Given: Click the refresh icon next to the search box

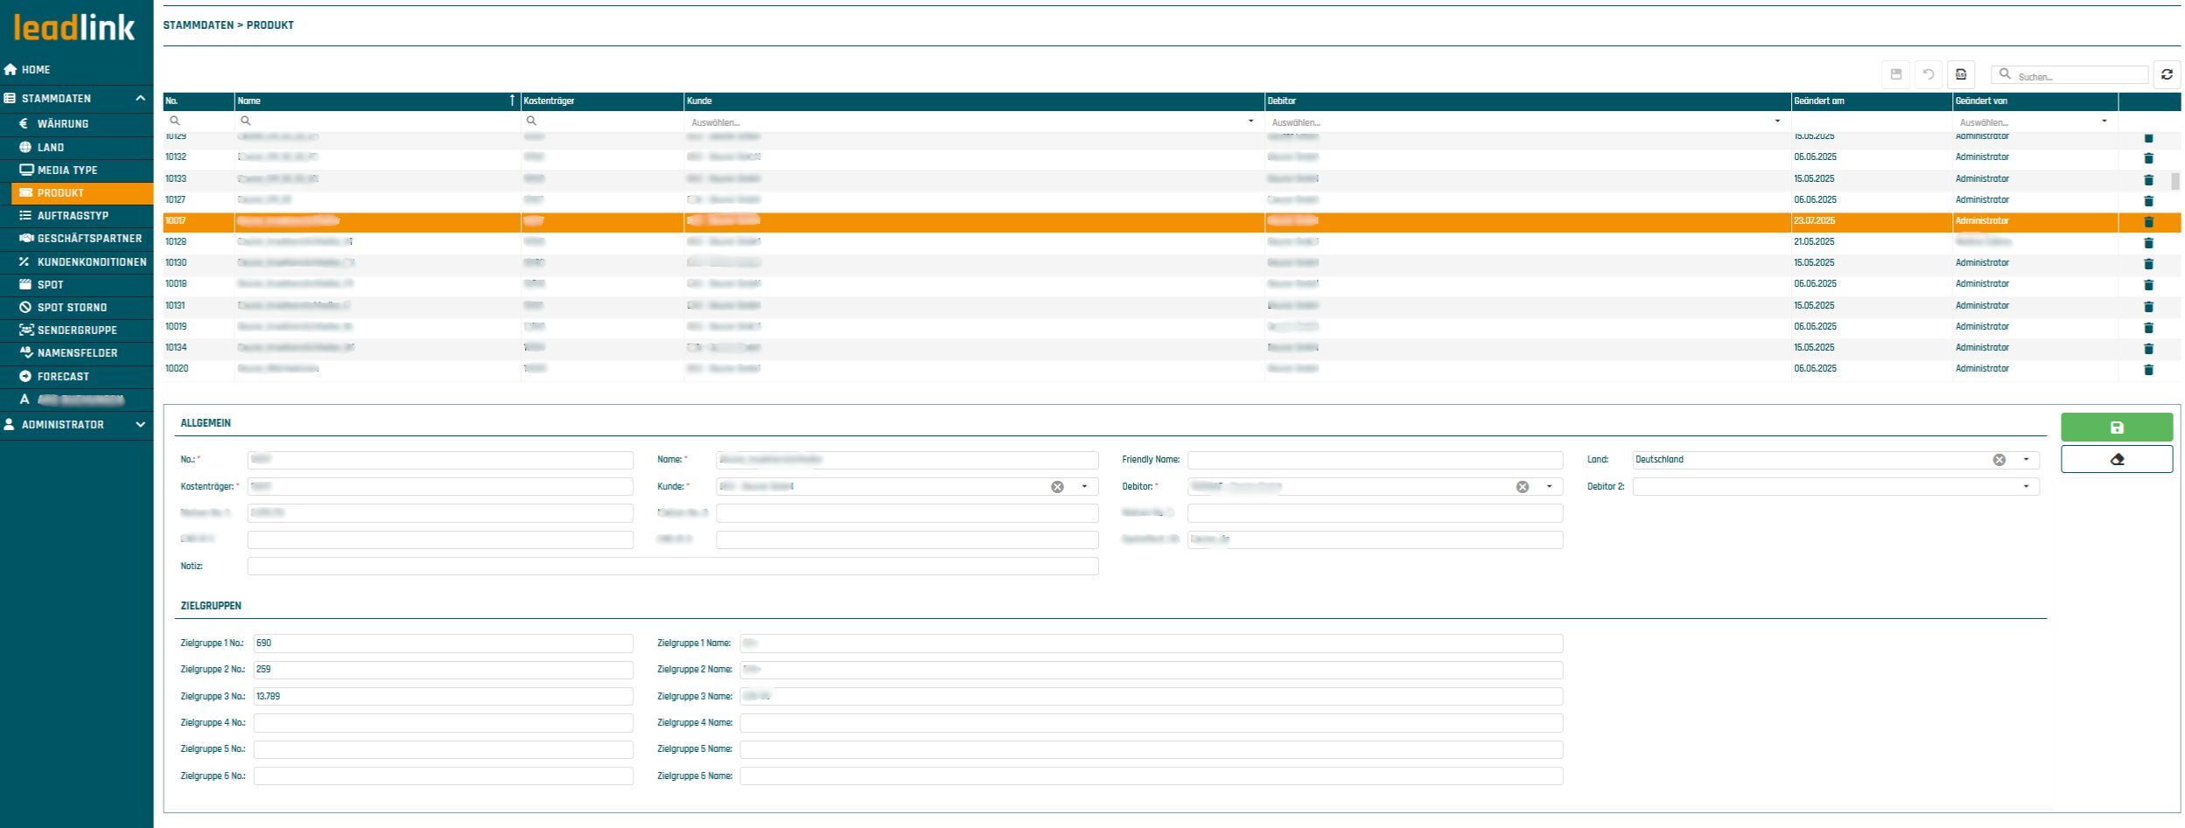Looking at the screenshot, I should click(2167, 74).
